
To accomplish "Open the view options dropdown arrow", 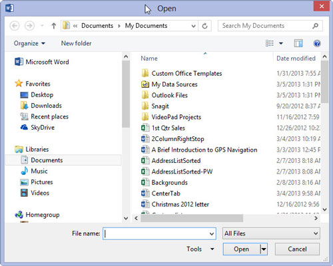I will click(281, 43).
